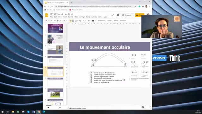Image resolution: width=202 pixels, height=114 pixels.
Task: Select the first purple title slide thumbnail
Action: point(56,28)
